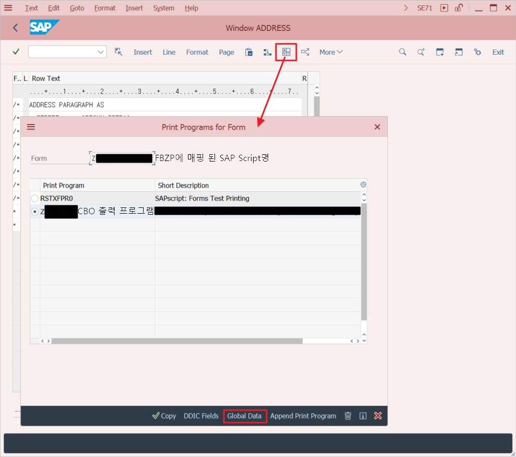This screenshot has height=457, width=516.
Task: Click the 'SAPscript: Forms Test Printing' cell
Action: point(258,198)
